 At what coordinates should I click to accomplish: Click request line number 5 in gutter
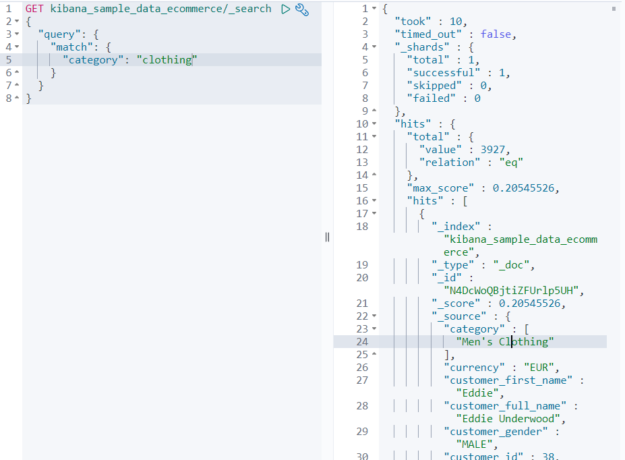click(x=9, y=60)
